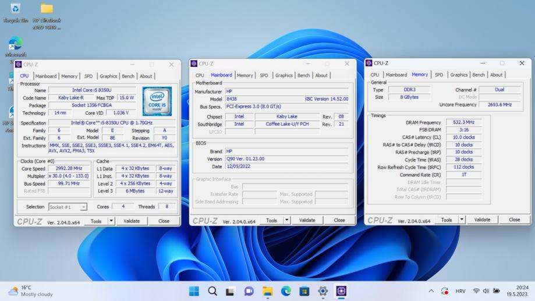Image resolution: width=535 pixels, height=301 pixels.
Task: Switch to the Bench tab in the CPU window
Action: pyautogui.click(x=128, y=76)
